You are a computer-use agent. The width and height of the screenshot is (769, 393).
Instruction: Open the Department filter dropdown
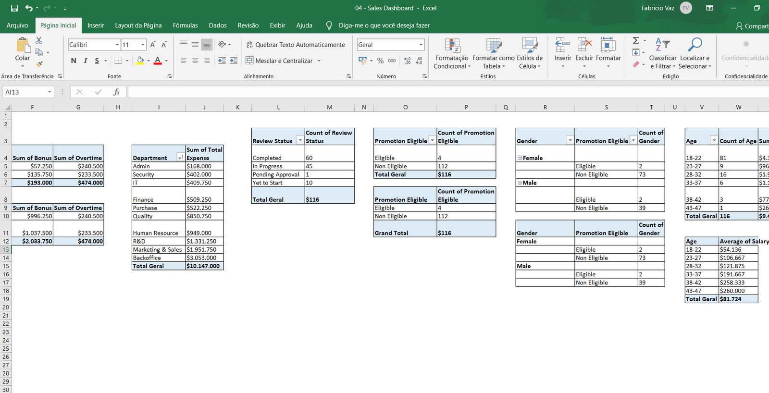pyautogui.click(x=180, y=158)
